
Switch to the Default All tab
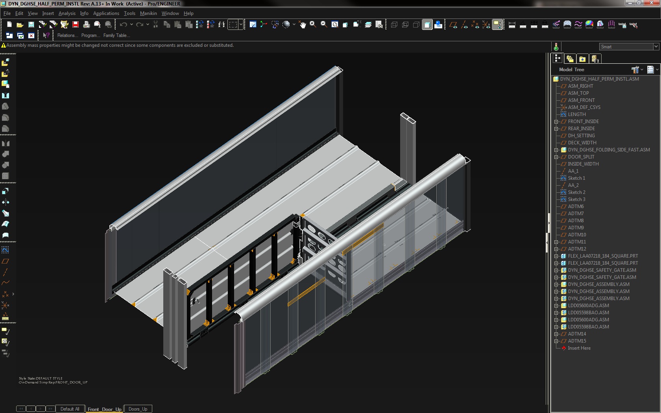click(70, 409)
